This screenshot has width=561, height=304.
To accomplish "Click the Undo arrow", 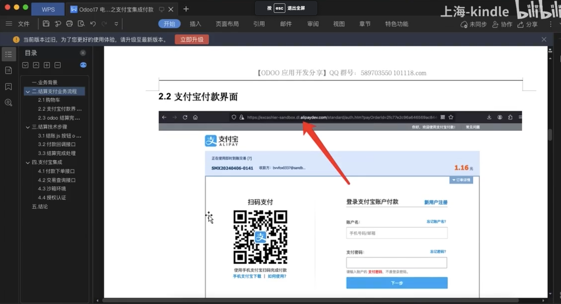I will click(93, 24).
